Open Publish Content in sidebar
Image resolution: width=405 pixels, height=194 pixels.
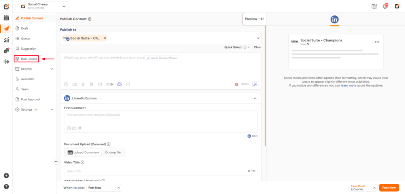pyautogui.click(x=35, y=18)
